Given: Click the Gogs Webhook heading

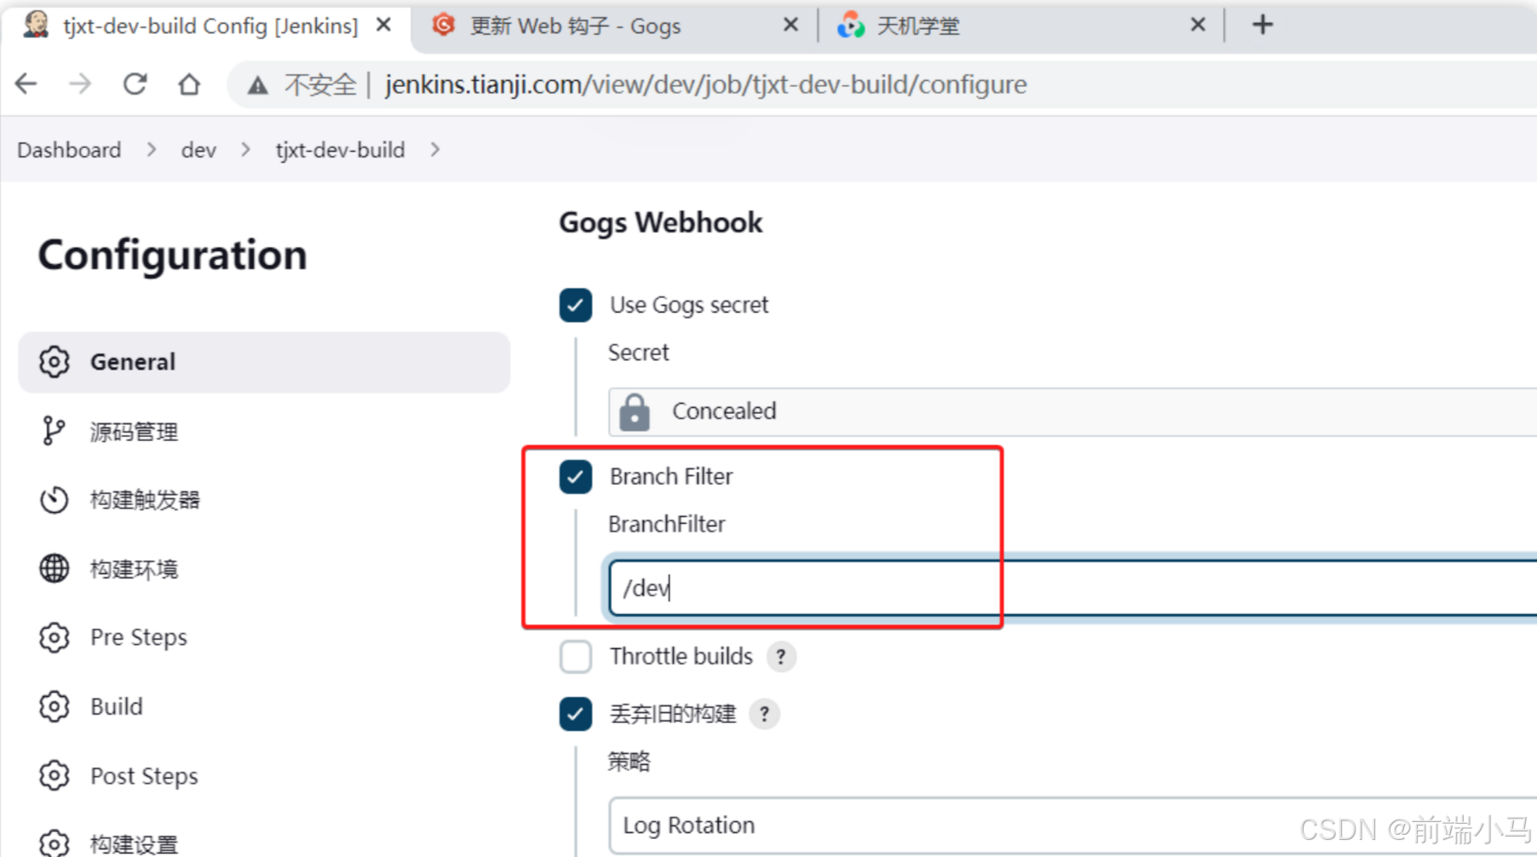Looking at the screenshot, I should point(660,222).
